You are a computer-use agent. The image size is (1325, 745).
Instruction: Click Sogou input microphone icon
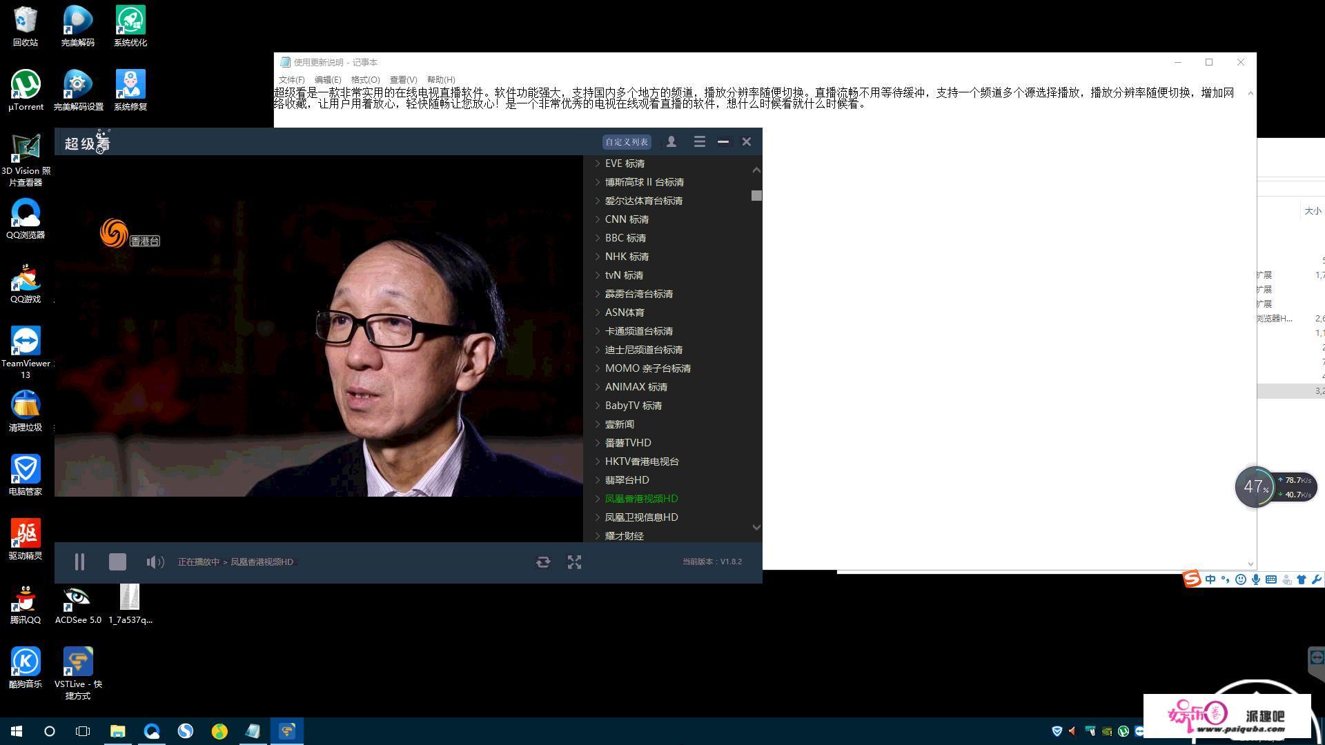tap(1256, 579)
